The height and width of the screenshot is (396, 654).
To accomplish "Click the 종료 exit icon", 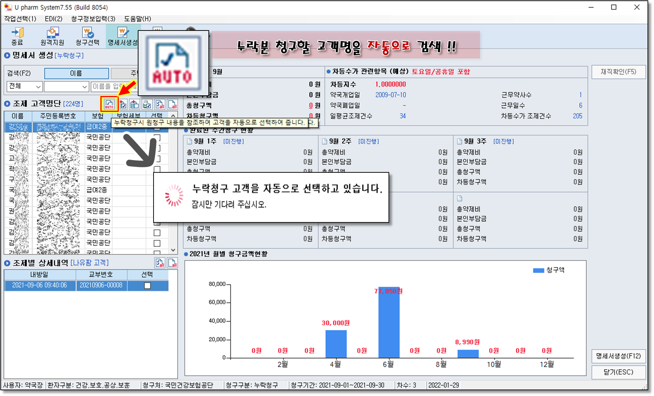I will [x=17, y=36].
